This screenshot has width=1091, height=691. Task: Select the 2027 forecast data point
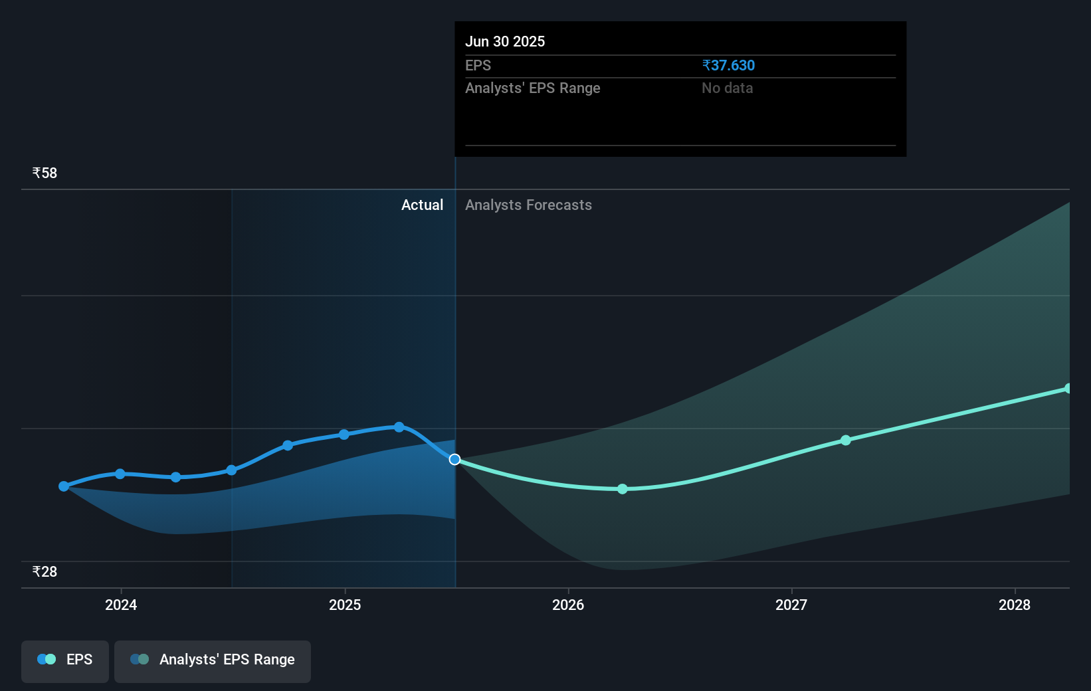(845, 440)
